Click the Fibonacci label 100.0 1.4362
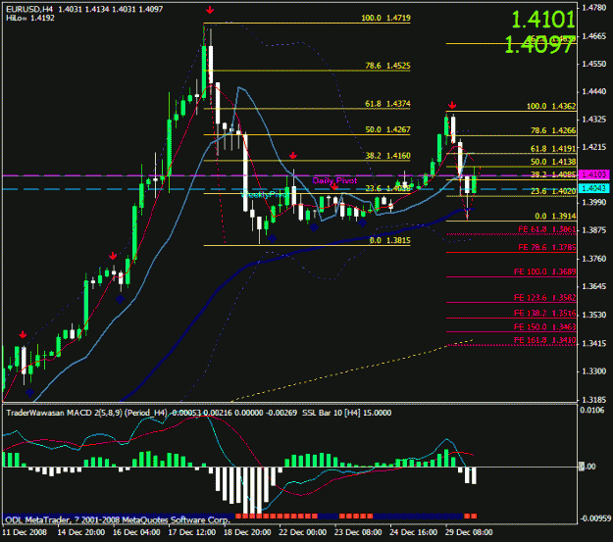Screen dimensions: 613x542 [551, 106]
